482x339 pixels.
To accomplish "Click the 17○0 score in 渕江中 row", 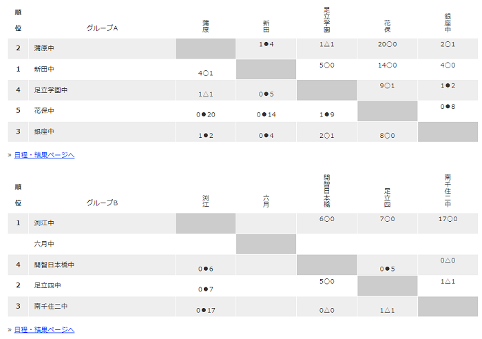I will (x=448, y=219).
